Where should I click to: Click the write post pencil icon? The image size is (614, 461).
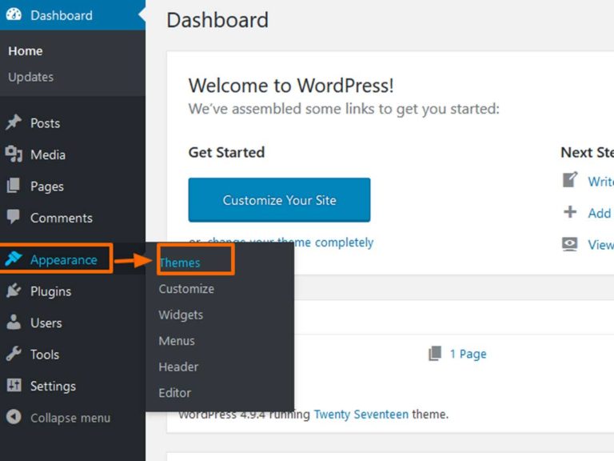[x=570, y=180]
